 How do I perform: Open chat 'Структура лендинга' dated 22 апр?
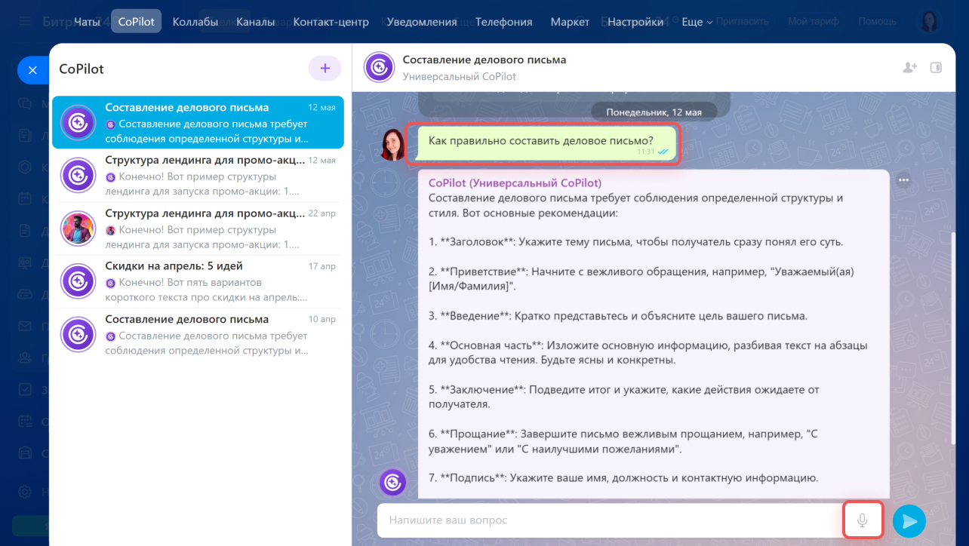pyautogui.click(x=198, y=229)
